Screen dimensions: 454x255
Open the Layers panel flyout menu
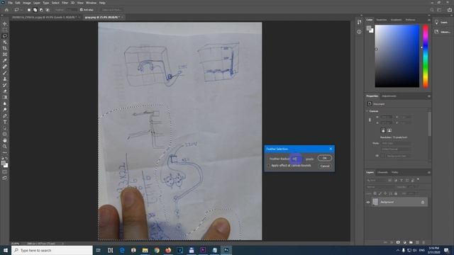(x=428, y=172)
